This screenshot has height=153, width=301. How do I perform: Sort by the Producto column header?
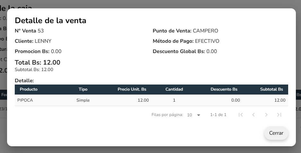(x=29, y=89)
